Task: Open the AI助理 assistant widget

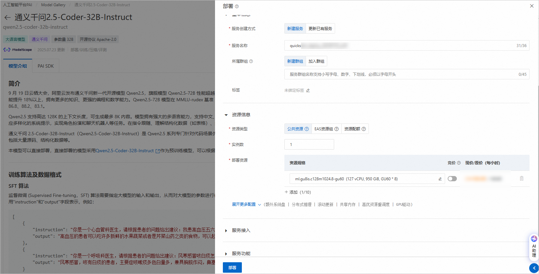Action: click(534, 247)
